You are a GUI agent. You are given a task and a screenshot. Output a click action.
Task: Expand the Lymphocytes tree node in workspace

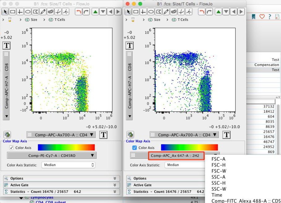pyautogui.click(x=21, y=198)
